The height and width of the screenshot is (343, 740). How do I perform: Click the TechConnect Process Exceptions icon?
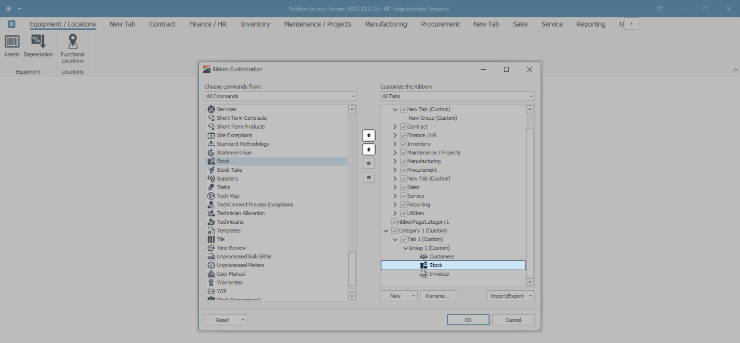(211, 204)
